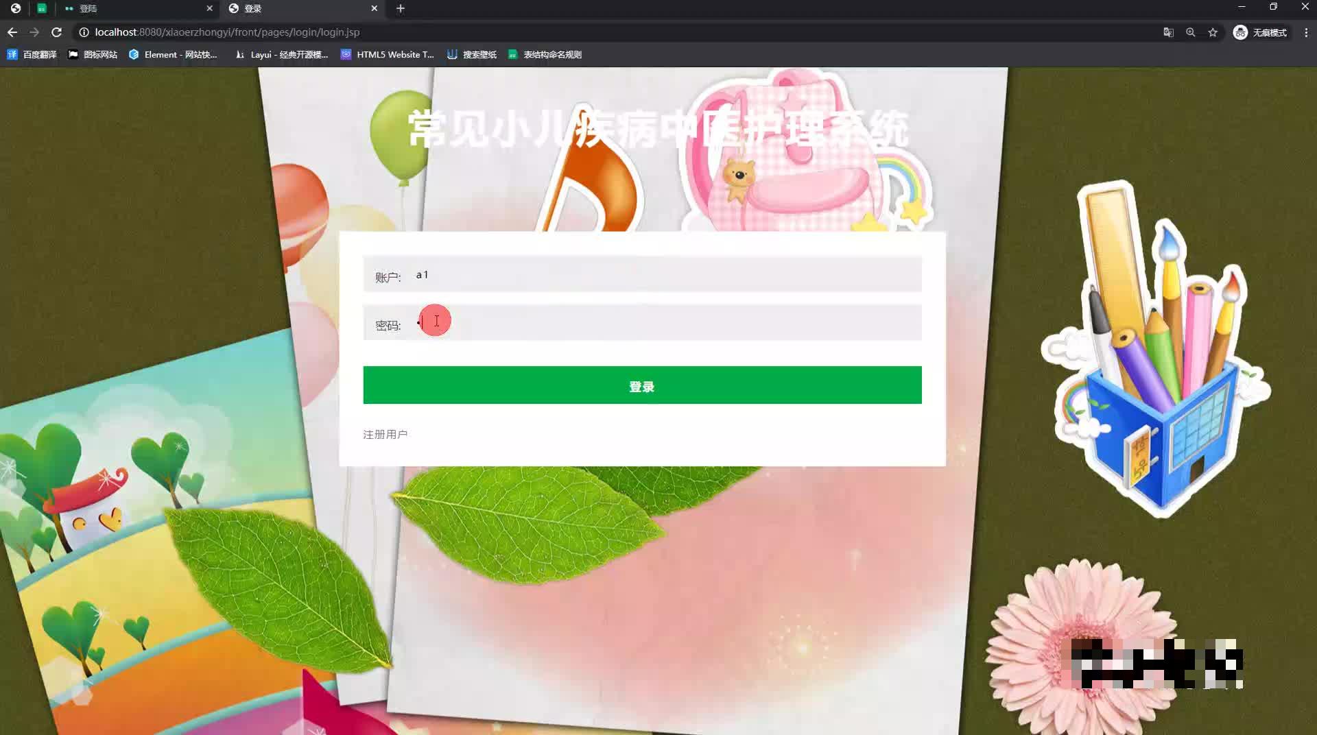Image resolution: width=1317 pixels, height=735 pixels.
Task: Minimize the browser window
Action: pyautogui.click(x=1242, y=7)
